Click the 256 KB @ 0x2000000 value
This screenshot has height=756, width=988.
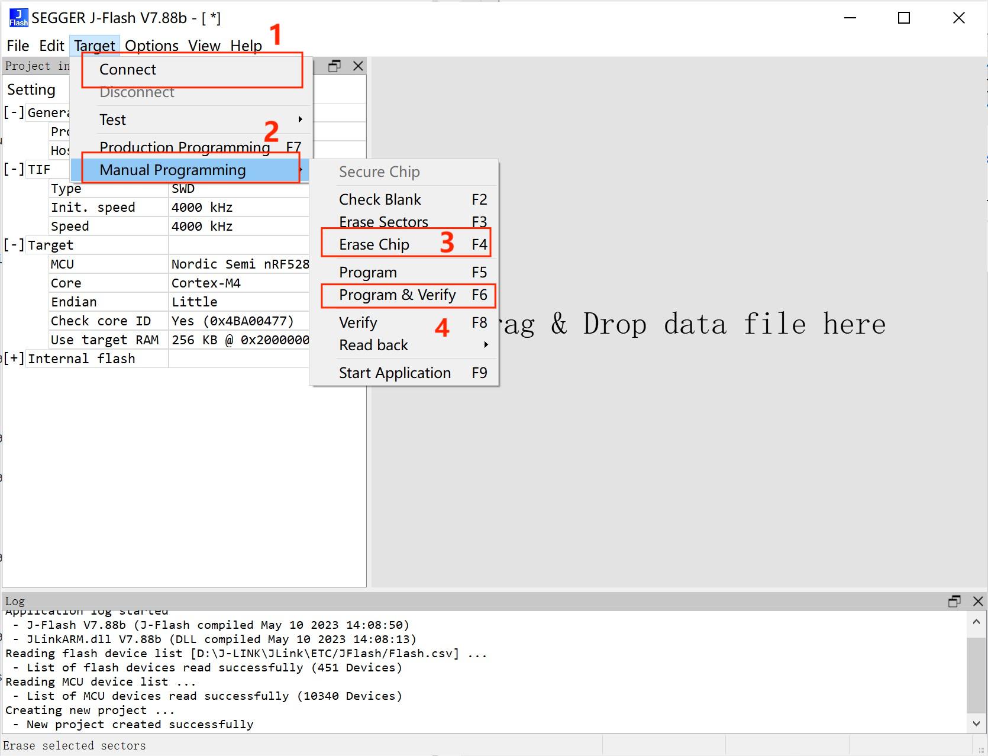click(x=240, y=340)
